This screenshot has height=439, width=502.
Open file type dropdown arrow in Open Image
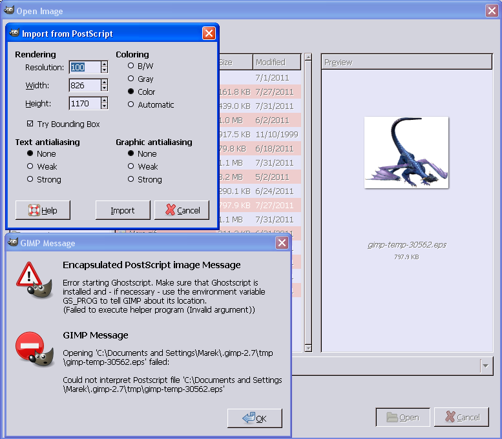[486, 366]
